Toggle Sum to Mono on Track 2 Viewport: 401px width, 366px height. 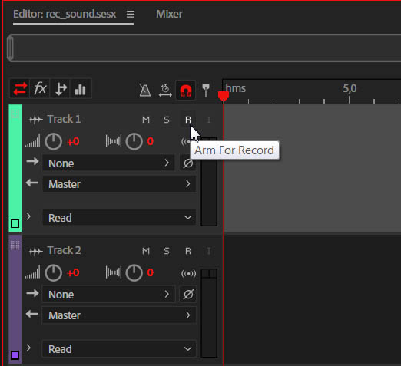(189, 273)
